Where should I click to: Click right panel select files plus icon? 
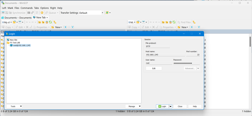pyautogui.click(x=192, y=27)
